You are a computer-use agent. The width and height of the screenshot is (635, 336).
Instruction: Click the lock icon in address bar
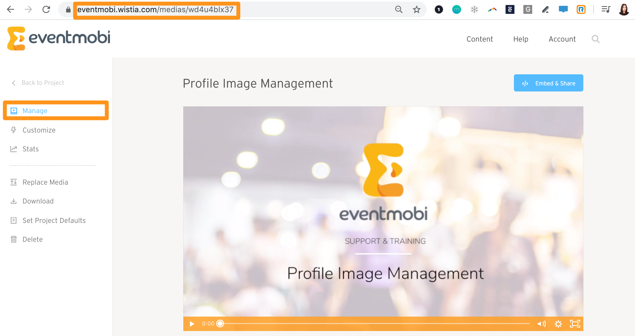(68, 10)
